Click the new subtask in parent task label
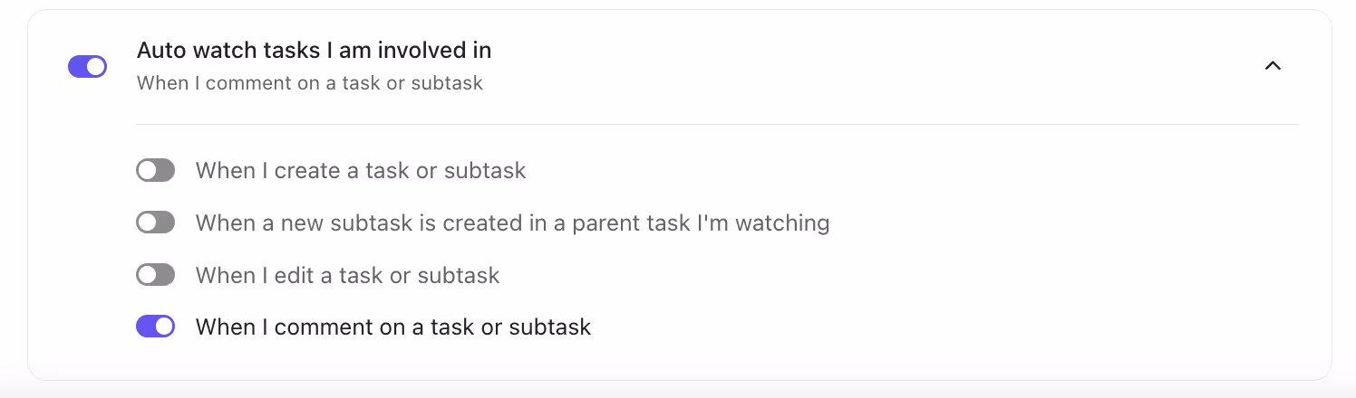The height and width of the screenshot is (398, 1356). pyautogui.click(x=512, y=223)
